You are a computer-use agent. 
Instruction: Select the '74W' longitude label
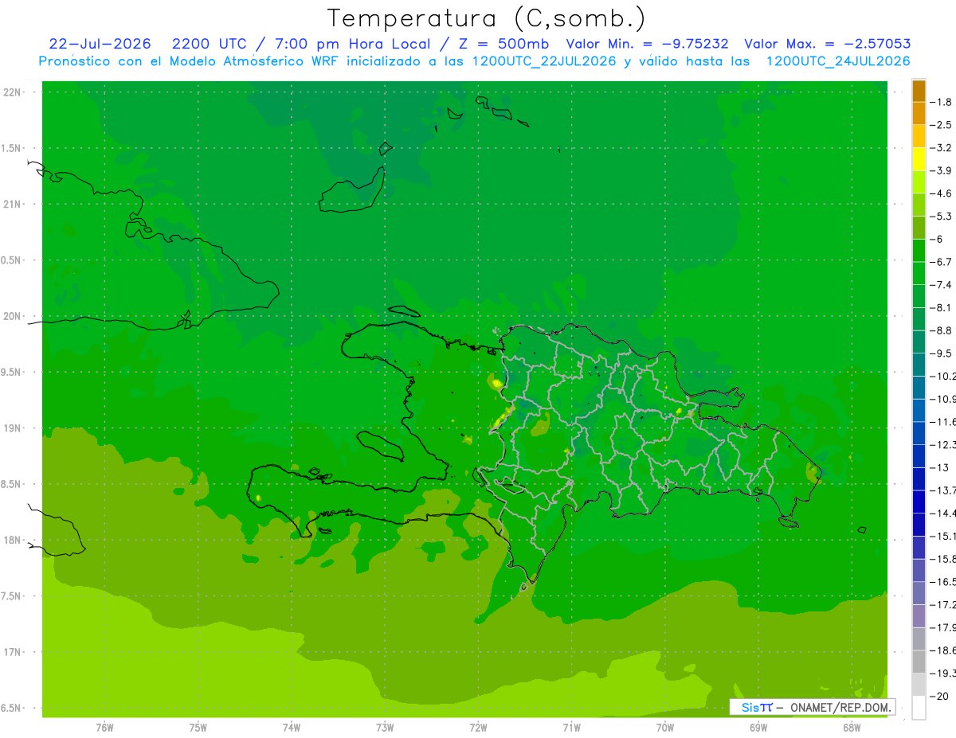(292, 728)
